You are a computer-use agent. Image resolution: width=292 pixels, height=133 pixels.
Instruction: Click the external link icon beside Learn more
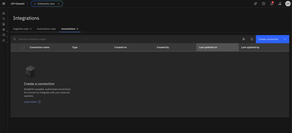tap(39, 102)
